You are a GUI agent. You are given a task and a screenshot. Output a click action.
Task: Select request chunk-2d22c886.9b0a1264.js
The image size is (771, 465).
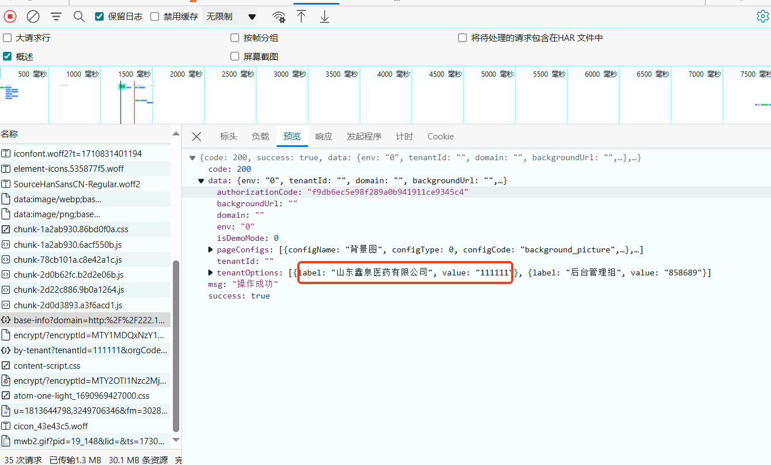coord(85,290)
